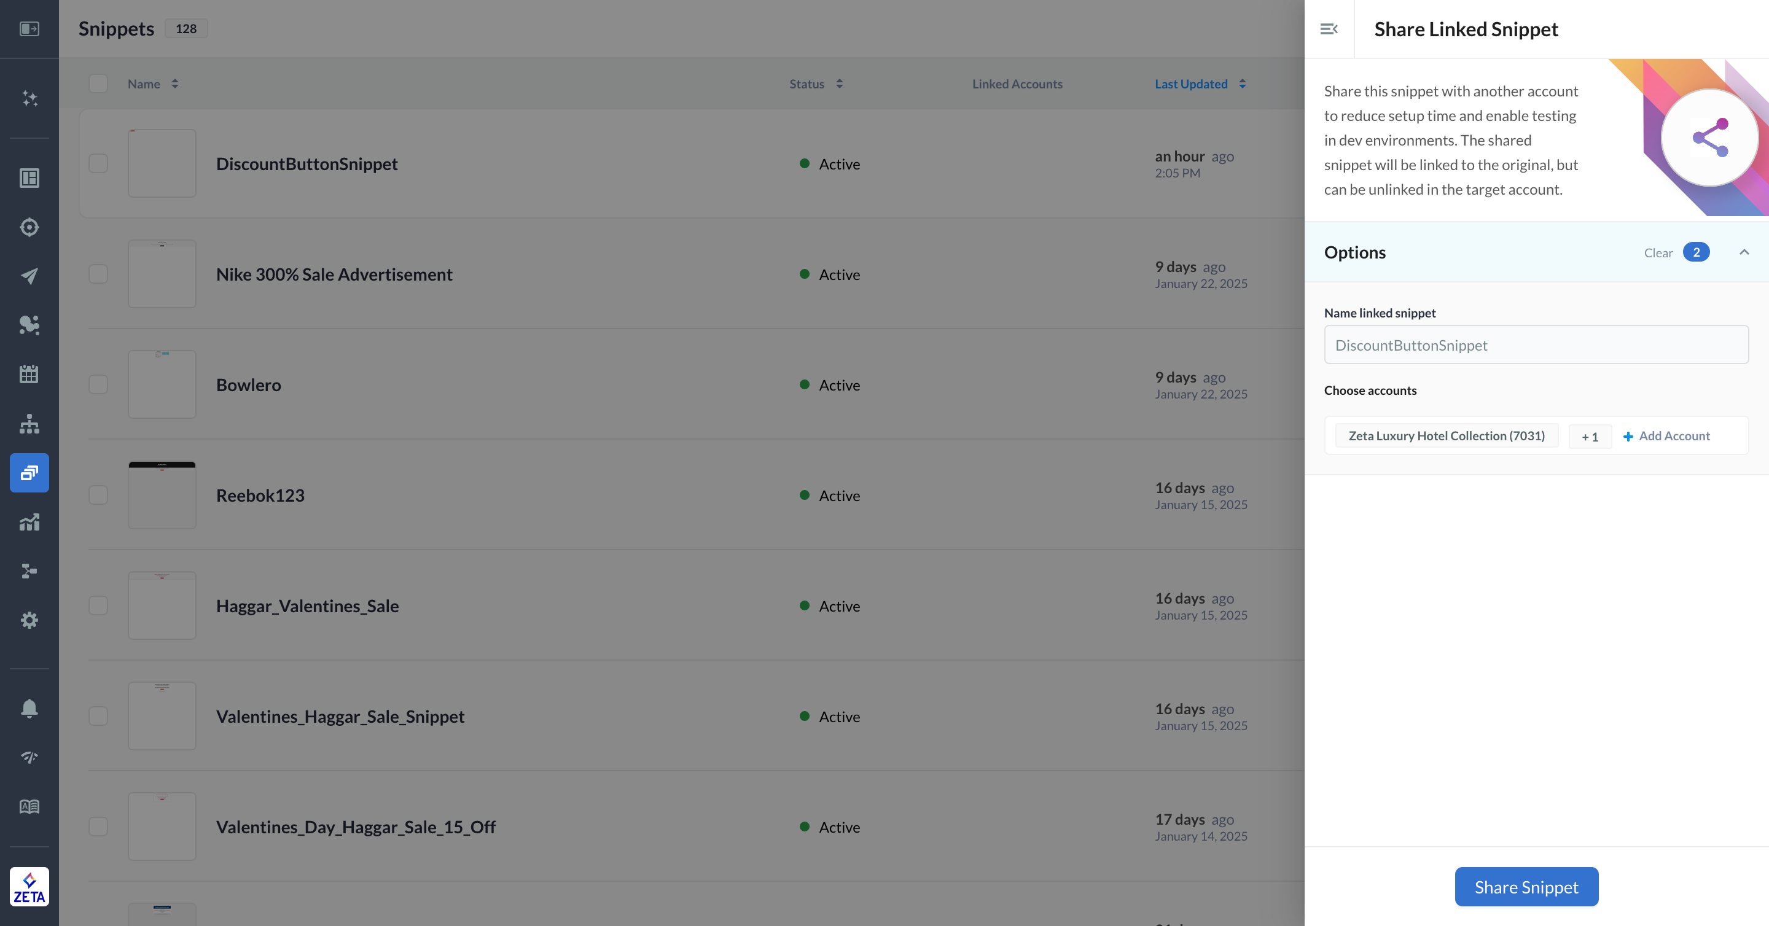The width and height of the screenshot is (1769, 926).
Task: Open the Haggar_Valentines_Sale thumbnail preview
Action: pyautogui.click(x=162, y=605)
